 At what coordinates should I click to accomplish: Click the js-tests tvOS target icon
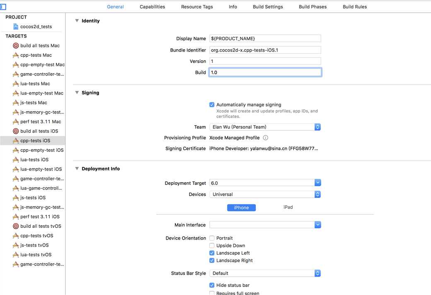click(x=16, y=245)
